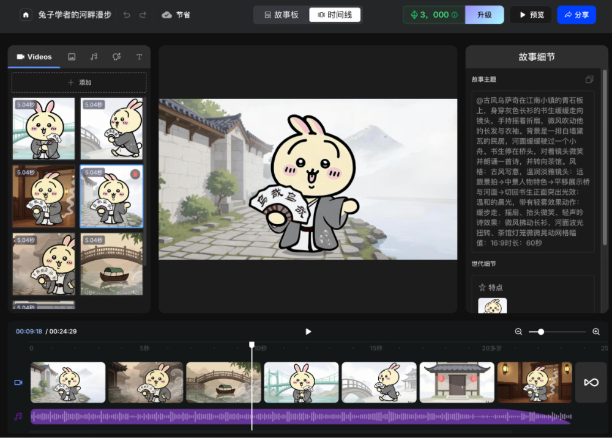Click the 预览 preview button

tap(530, 14)
